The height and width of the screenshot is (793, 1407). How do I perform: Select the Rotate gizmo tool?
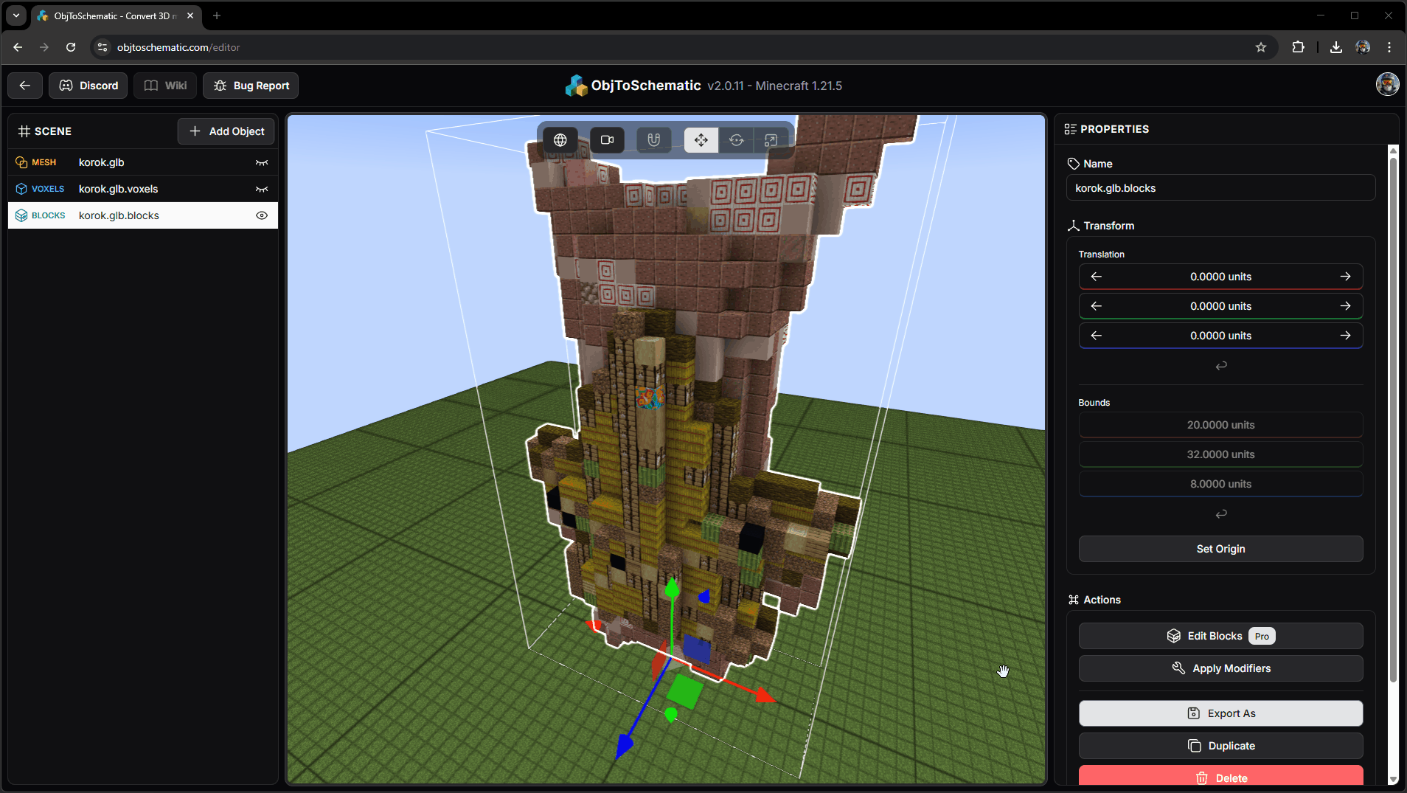coord(736,139)
